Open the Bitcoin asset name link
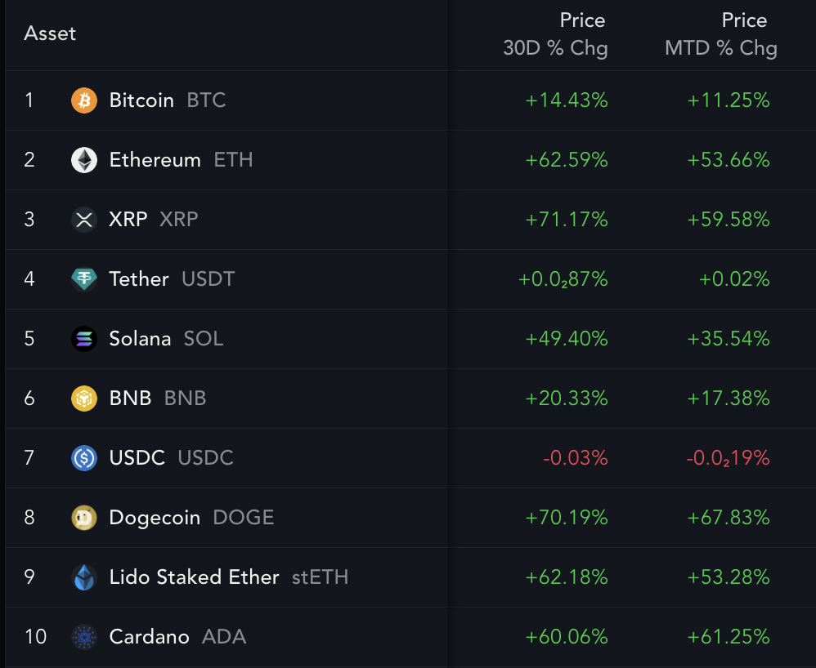This screenshot has width=816, height=668. pyautogui.click(x=141, y=100)
